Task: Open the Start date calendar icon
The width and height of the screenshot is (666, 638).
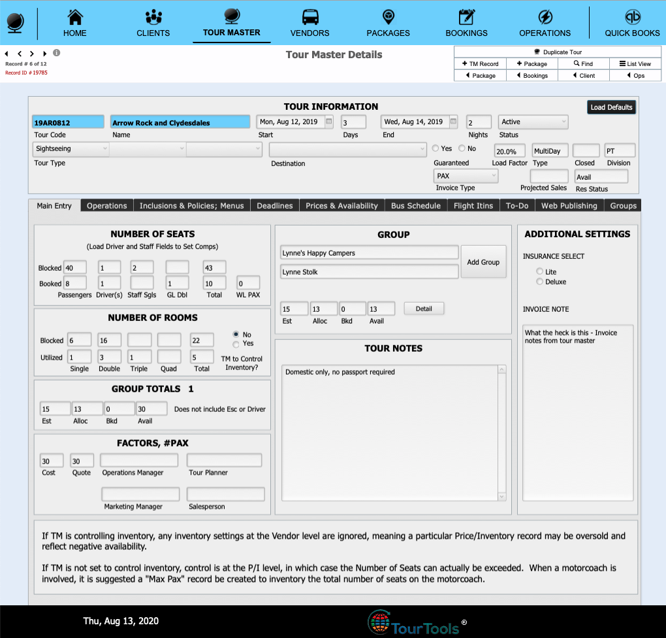Action: 328,122
